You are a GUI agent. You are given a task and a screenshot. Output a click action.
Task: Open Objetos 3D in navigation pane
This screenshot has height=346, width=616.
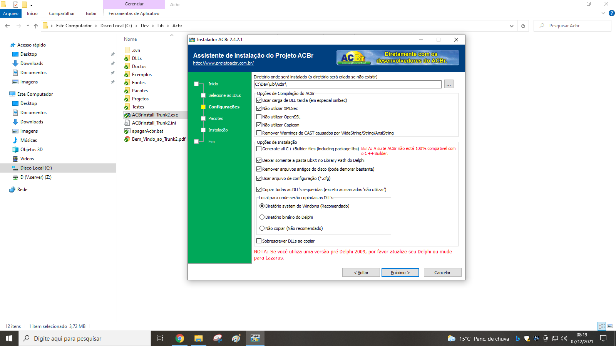tap(31, 150)
